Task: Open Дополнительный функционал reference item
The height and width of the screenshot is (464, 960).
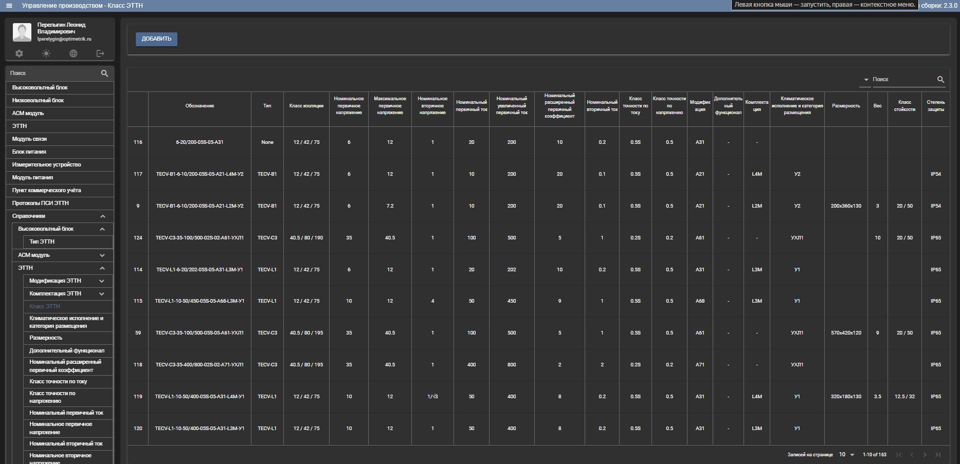Action: point(68,351)
